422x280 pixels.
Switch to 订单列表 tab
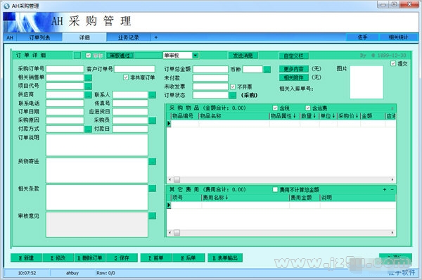point(39,37)
